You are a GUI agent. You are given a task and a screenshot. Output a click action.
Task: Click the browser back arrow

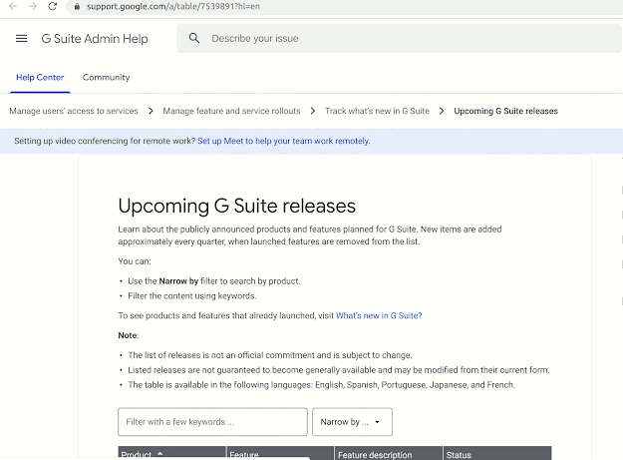[13, 6]
